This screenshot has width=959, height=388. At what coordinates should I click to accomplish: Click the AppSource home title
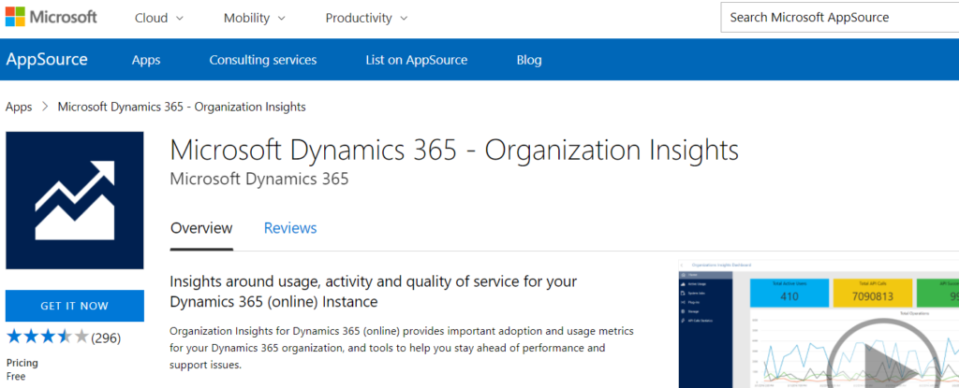click(x=47, y=60)
